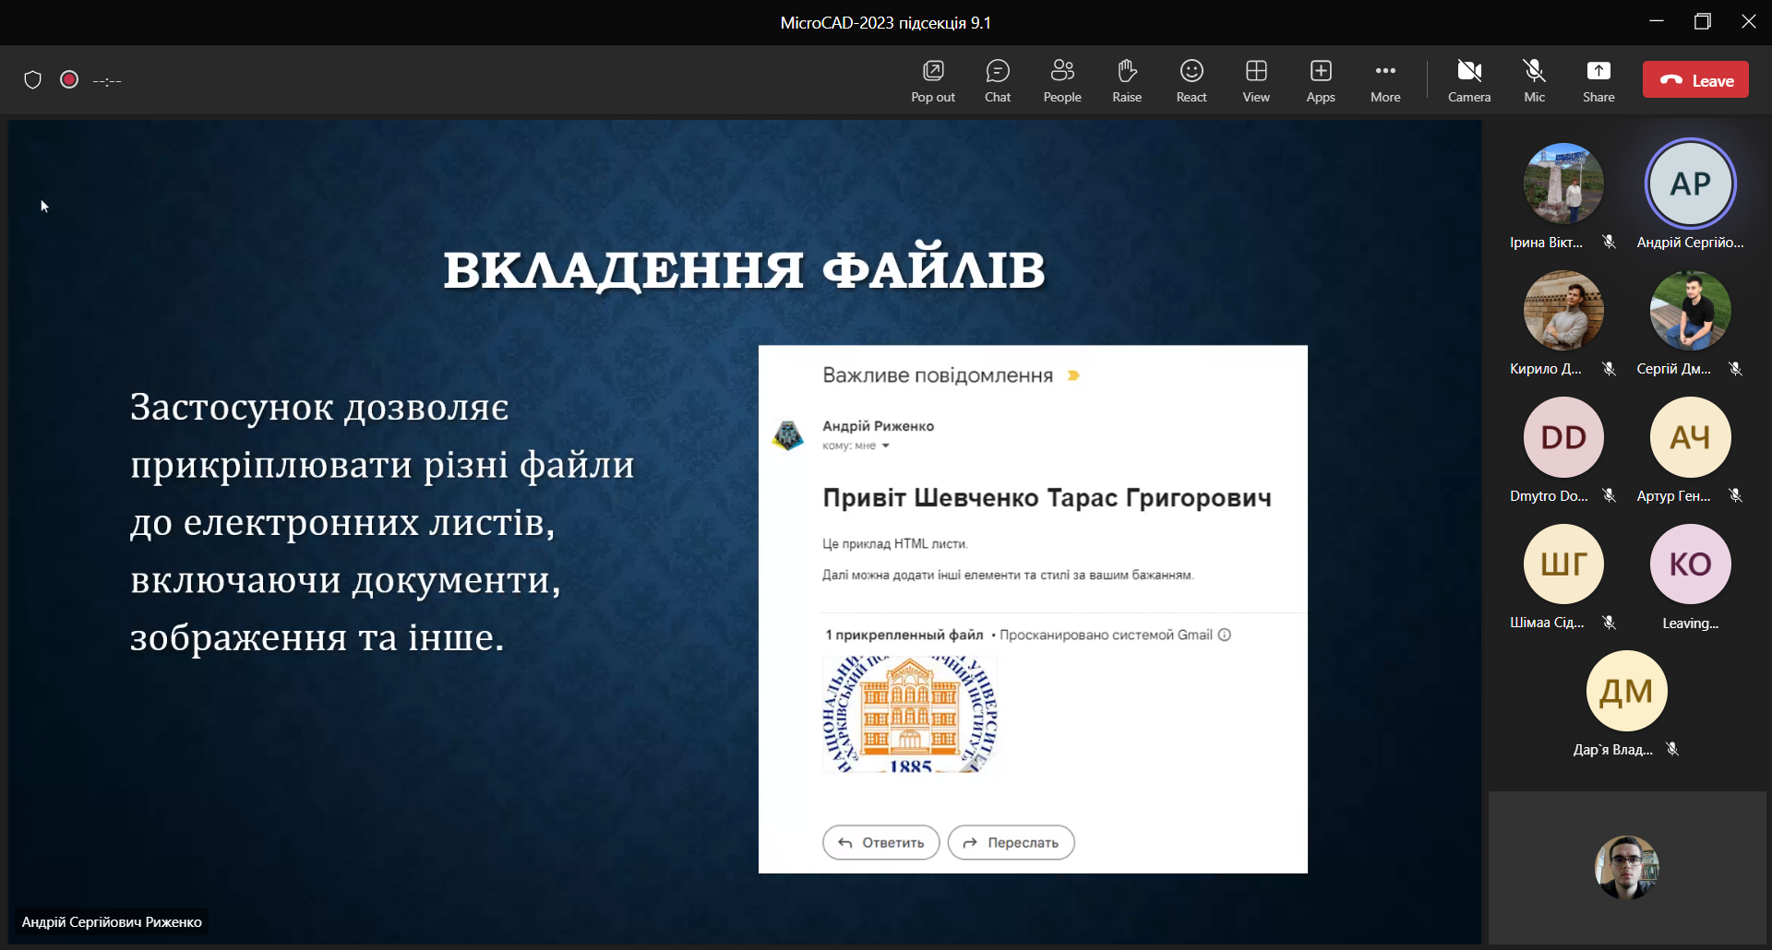Screen dimensions: 1772x950
Task: Click the shield security icon
Action: (x=33, y=80)
